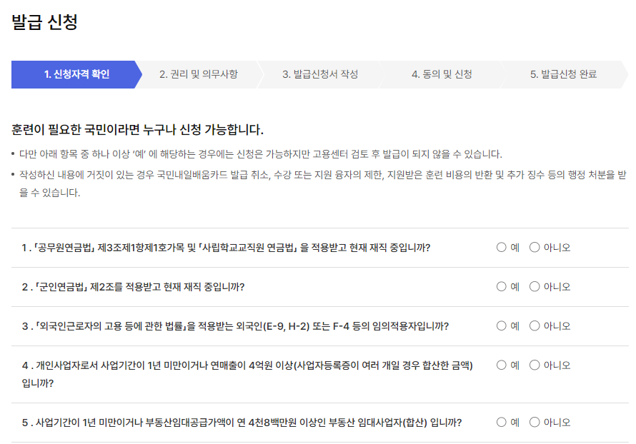
Task: Select '아니오' for question 1 공무원연금법
Action: click(x=535, y=247)
